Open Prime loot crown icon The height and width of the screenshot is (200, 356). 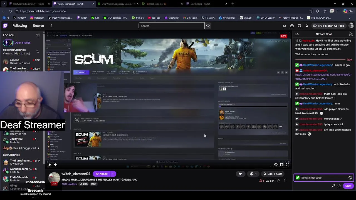[x=285, y=26]
